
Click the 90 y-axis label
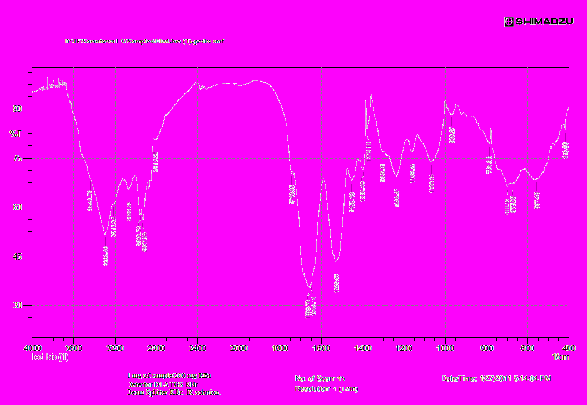(x=18, y=109)
